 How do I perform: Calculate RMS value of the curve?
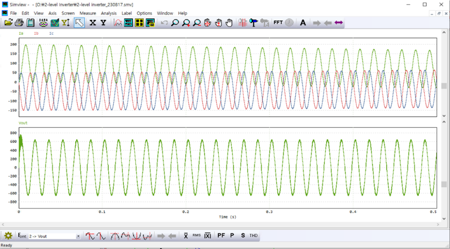pos(196,235)
